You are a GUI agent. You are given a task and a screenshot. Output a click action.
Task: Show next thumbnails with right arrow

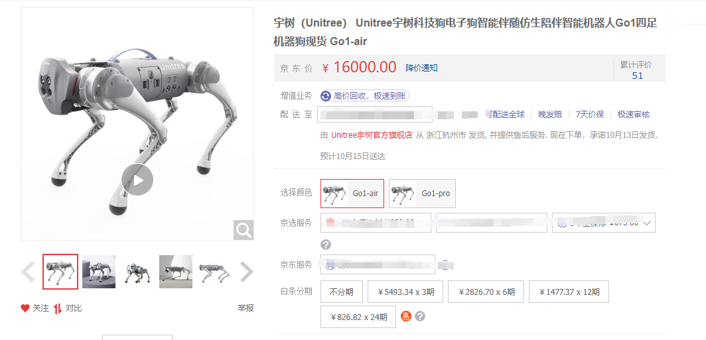[x=246, y=272]
